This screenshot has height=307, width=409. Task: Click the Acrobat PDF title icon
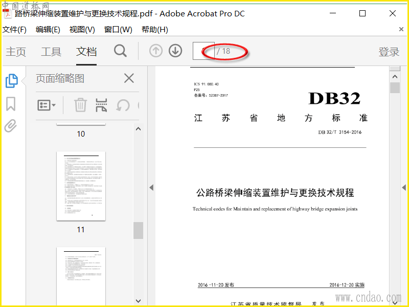point(7,14)
